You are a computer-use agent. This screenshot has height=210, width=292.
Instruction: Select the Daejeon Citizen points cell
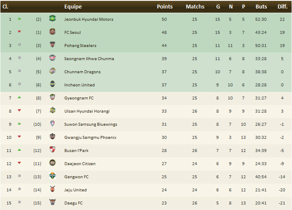pyautogui.click(x=165, y=164)
